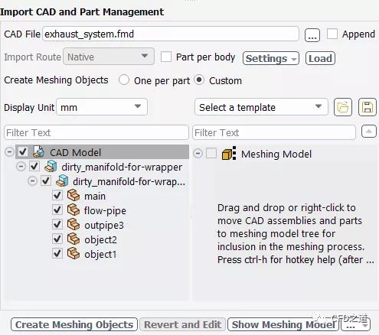
Task: Click the save template floppy icon
Action: point(368,107)
